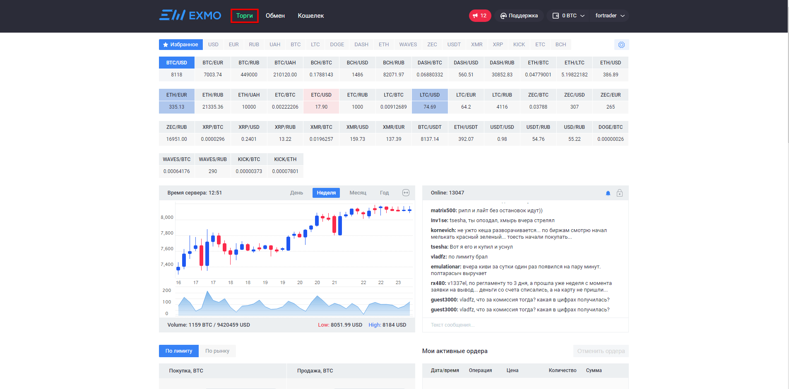Click the Online: 13047 counter

tap(447, 193)
